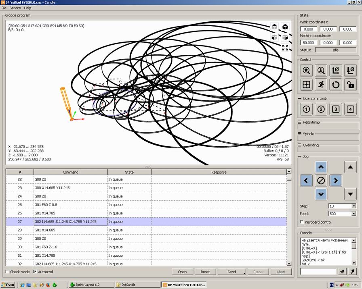Open the jog Feed dropdown
Image resolution: width=362 pixels, height=289 pixels.
point(354,214)
